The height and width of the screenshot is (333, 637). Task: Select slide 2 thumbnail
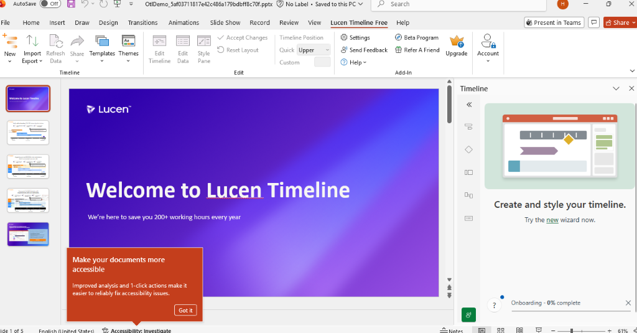pos(28,133)
